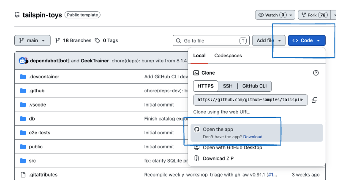Click the desktop icon beside Open with GitHub Desktop
The height and width of the screenshot is (184, 340).
[x=196, y=148]
